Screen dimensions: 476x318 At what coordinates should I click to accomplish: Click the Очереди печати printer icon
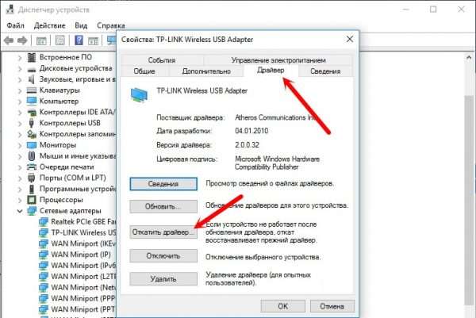32,167
